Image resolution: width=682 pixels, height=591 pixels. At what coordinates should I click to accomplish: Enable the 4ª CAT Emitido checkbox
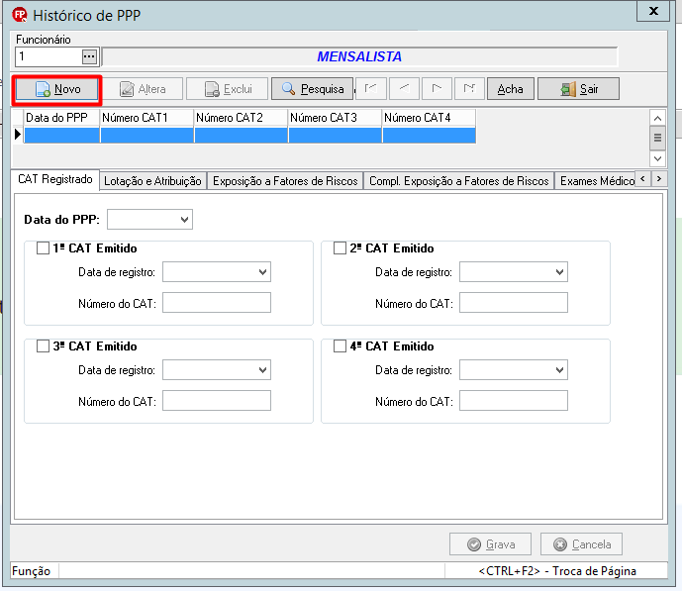point(340,346)
